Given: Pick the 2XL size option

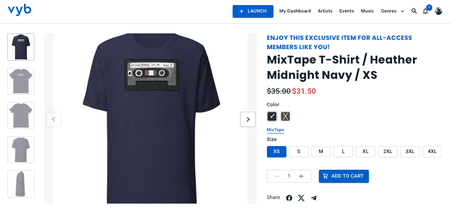Looking at the screenshot, I should [x=388, y=152].
